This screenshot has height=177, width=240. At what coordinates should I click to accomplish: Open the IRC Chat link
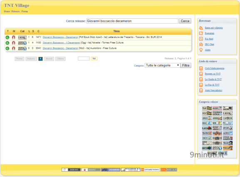(210, 44)
